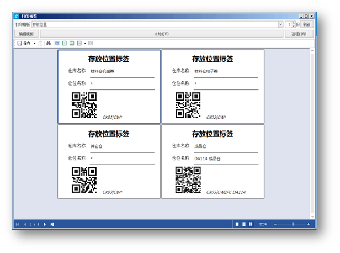Click the QR code on CK03 label
This screenshot has height=253, width=340.
[84, 180]
